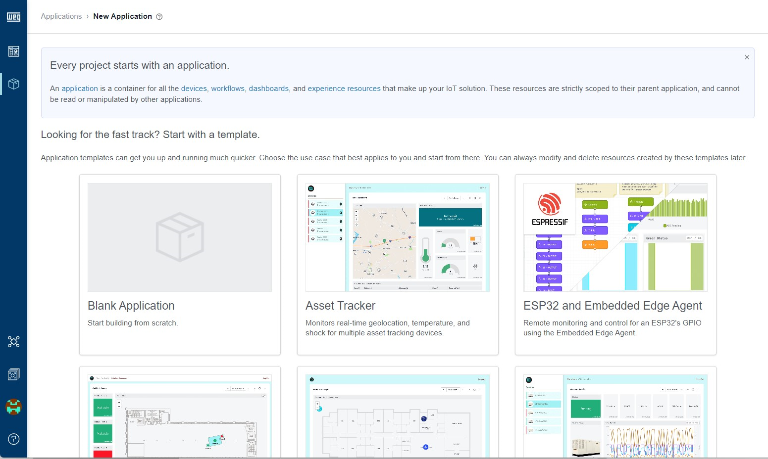Follow the 'devices' link in banner
Screen dimensions: 768x459
194,89
